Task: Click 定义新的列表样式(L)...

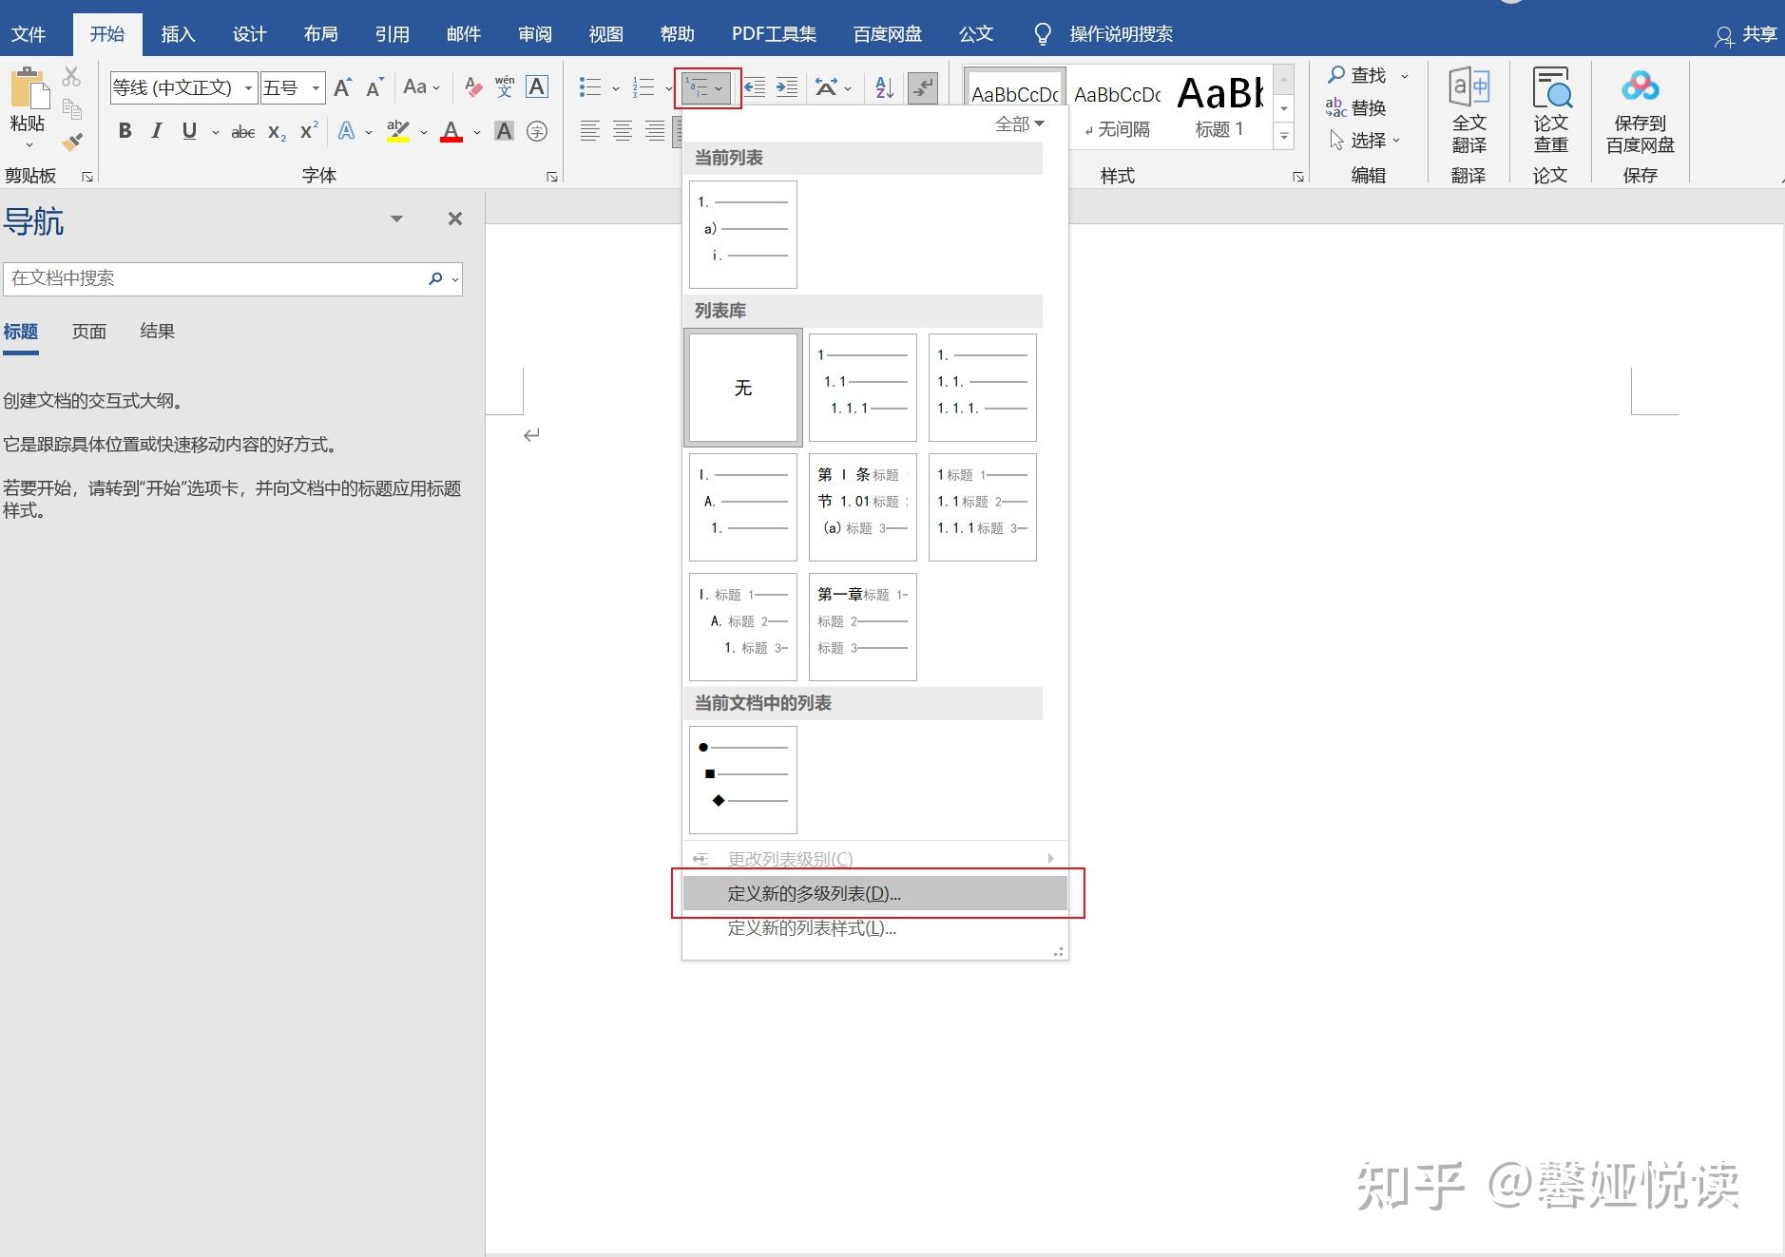Action: click(x=874, y=928)
